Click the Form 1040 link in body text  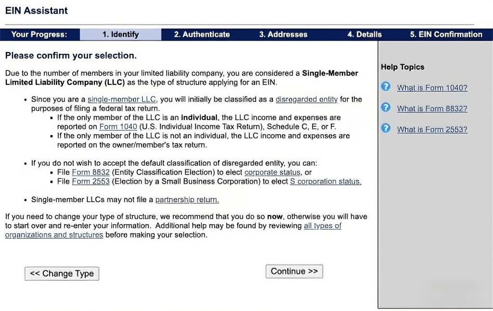[111, 126]
